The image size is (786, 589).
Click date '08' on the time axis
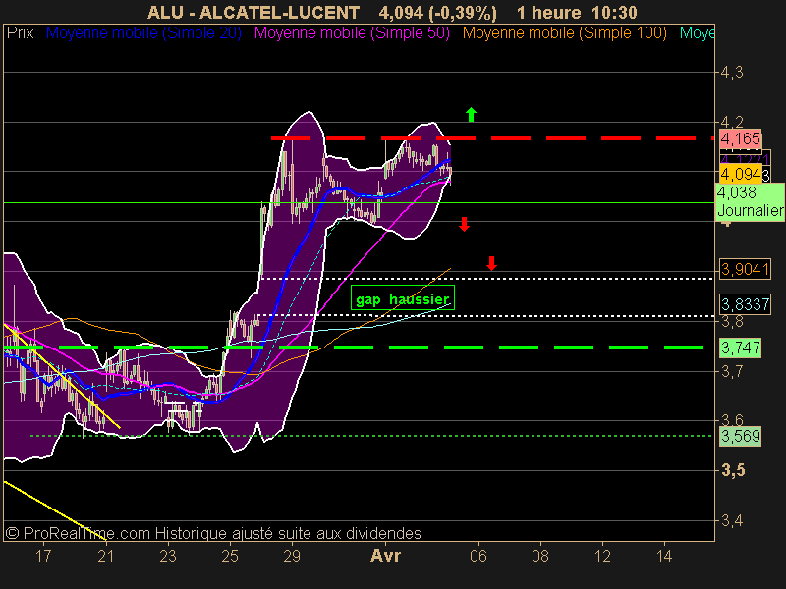[540, 556]
